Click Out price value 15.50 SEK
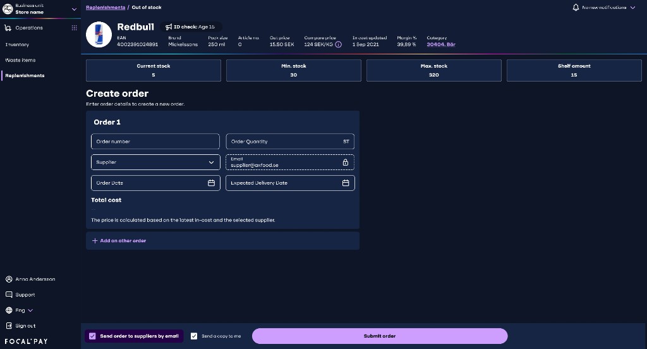This screenshot has width=647, height=349. pos(282,45)
